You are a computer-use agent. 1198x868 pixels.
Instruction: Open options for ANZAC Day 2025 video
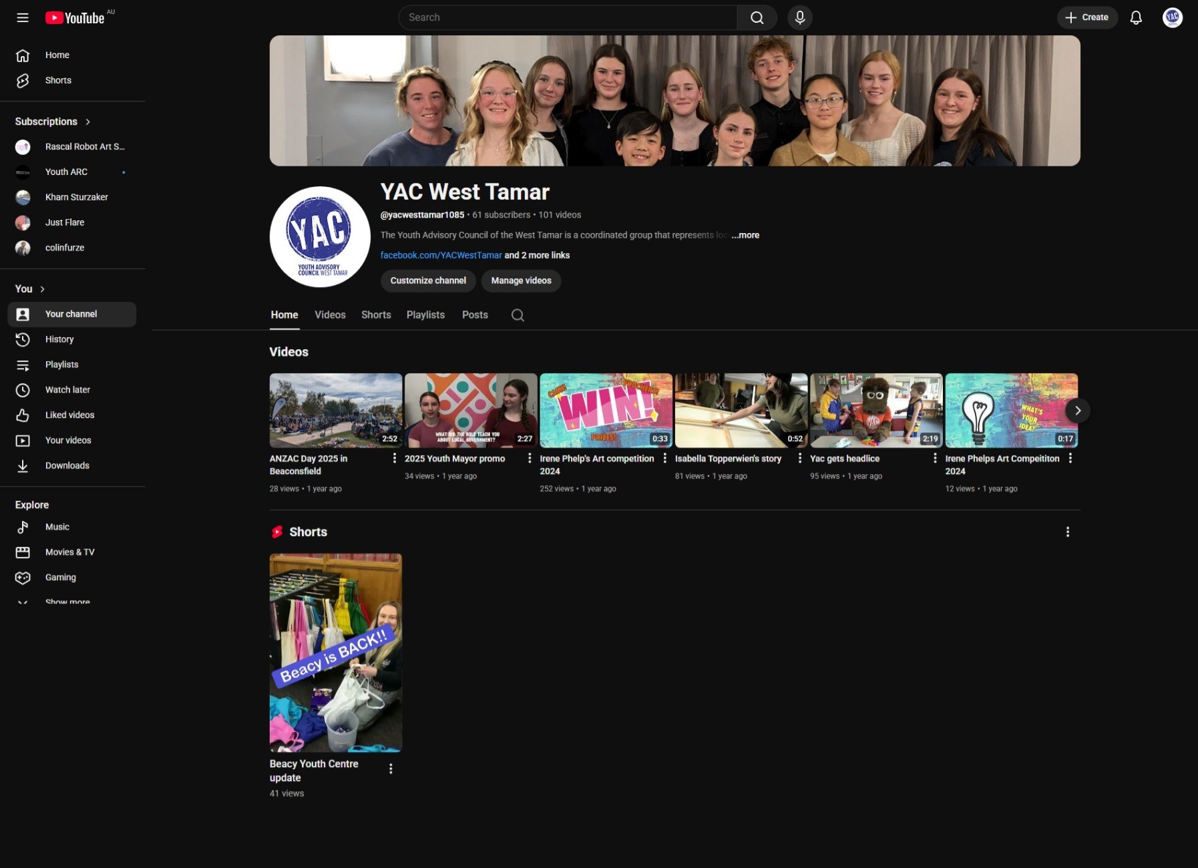pos(395,458)
